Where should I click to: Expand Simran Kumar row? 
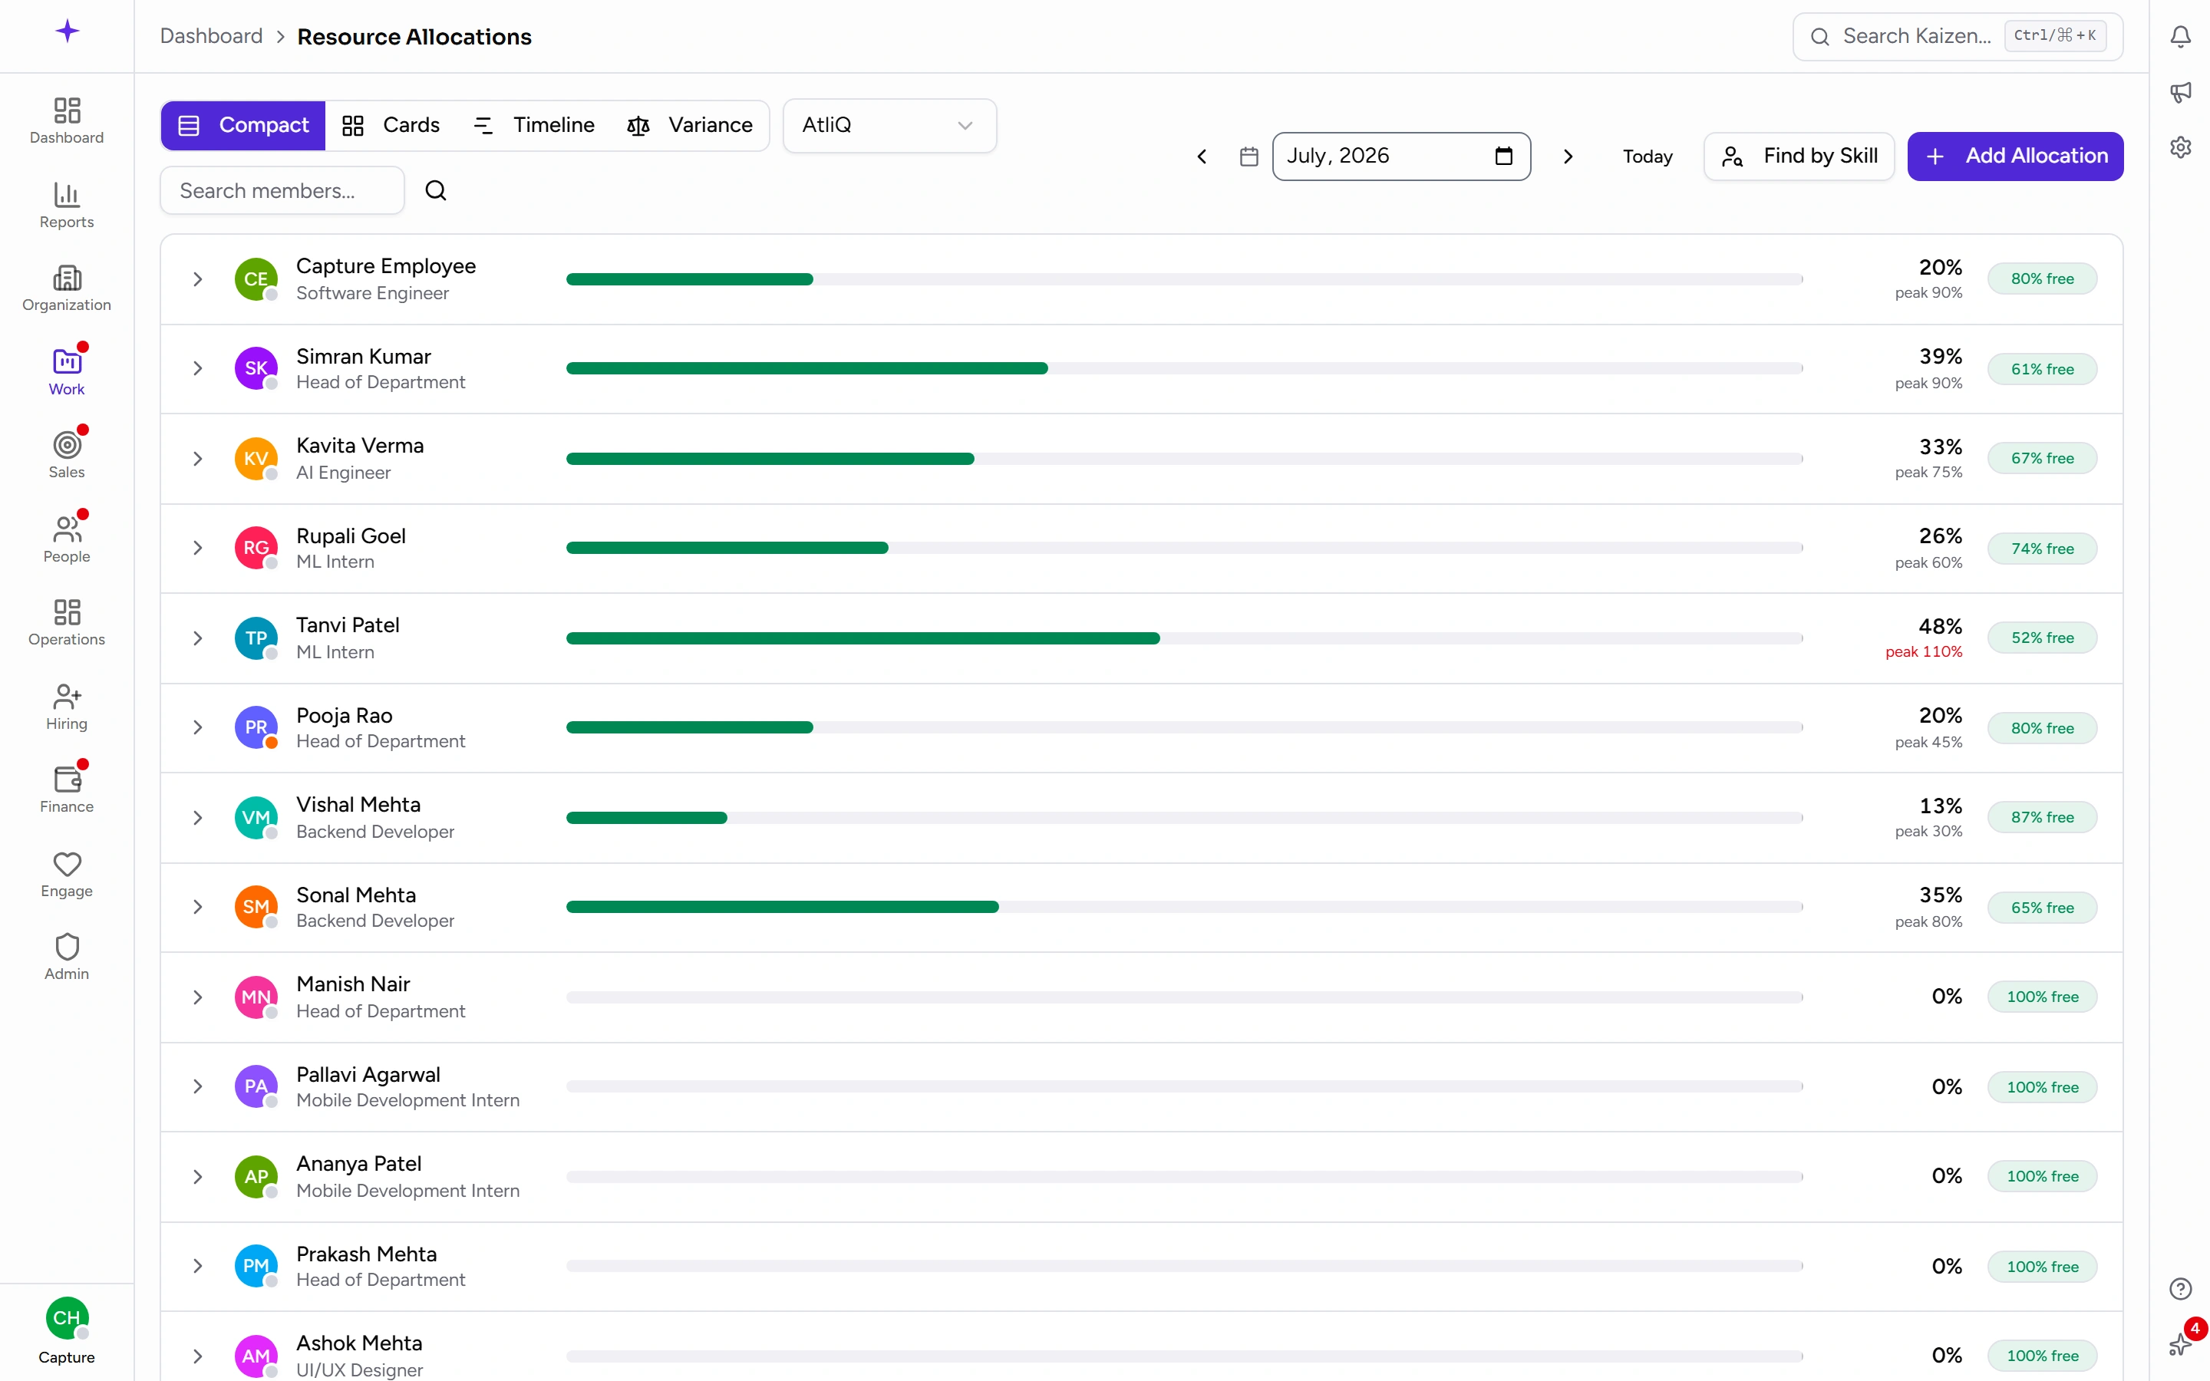pyautogui.click(x=197, y=368)
